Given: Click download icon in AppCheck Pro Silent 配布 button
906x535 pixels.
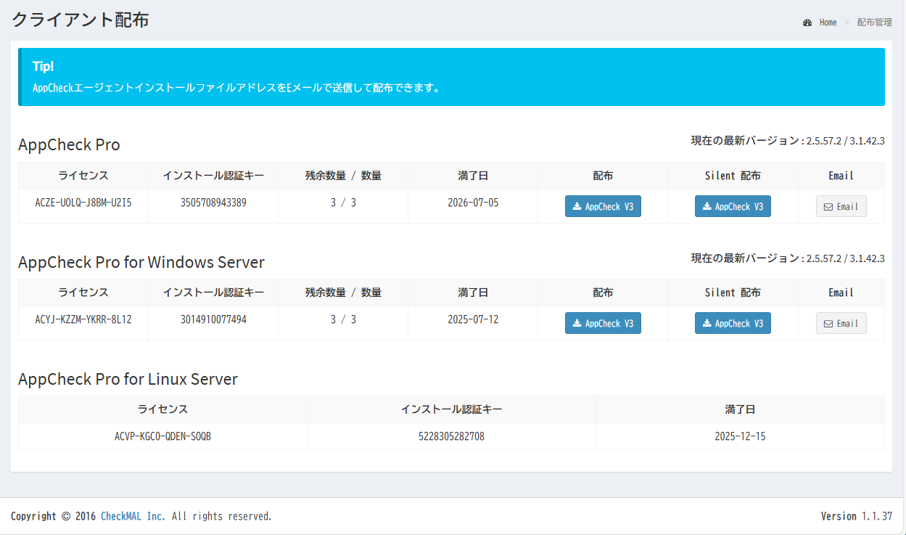Looking at the screenshot, I should click(707, 207).
